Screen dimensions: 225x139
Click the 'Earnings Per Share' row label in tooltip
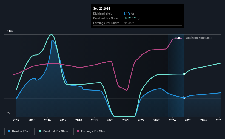(106, 23)
